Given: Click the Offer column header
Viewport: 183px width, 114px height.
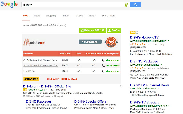Looking at the screenshot, I should [x=79, y=54].
